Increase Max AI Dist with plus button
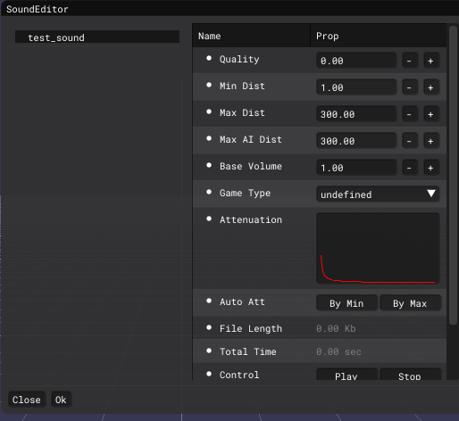Screen dimensions: 459x421 pos(431,141)
